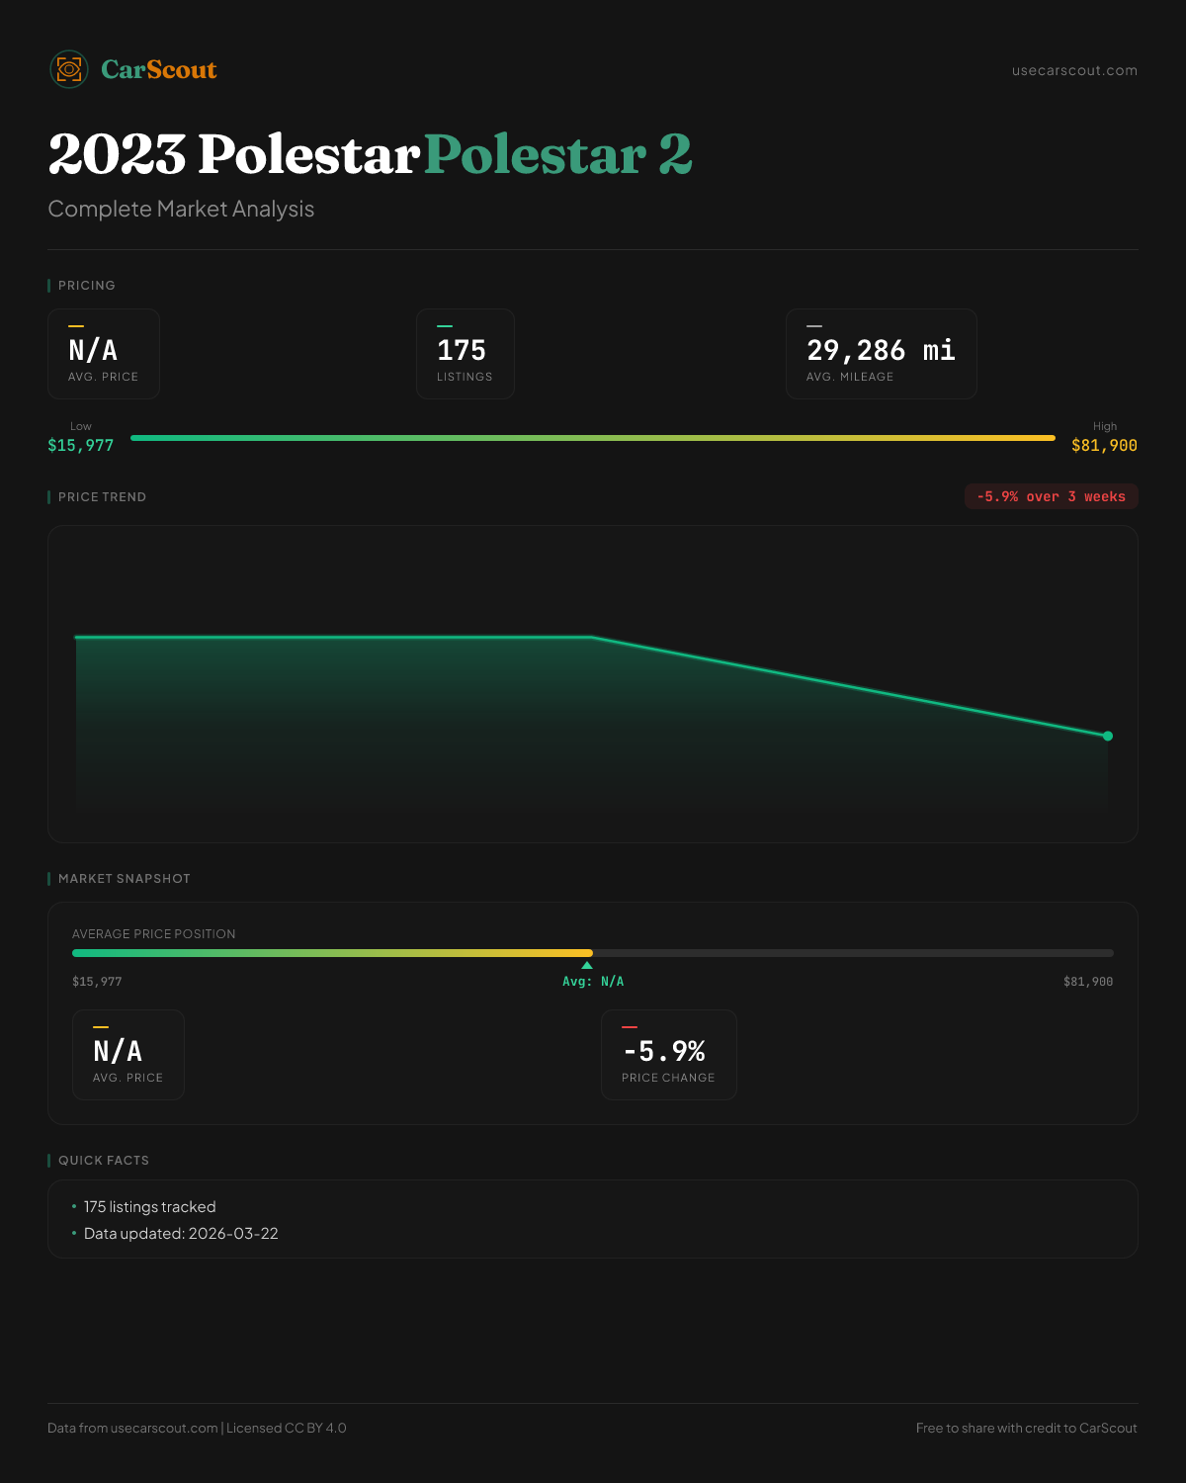The height and width of the screenshot is (1483, 1186).
Task: Select the Avg. Price card under Pricing
Action: (x=104, y=354)
